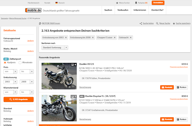Viewport: 192px width, 126px height.
Task: Open the Standard-Sortierung sort dropdown
Action: (x=55, y=48)
